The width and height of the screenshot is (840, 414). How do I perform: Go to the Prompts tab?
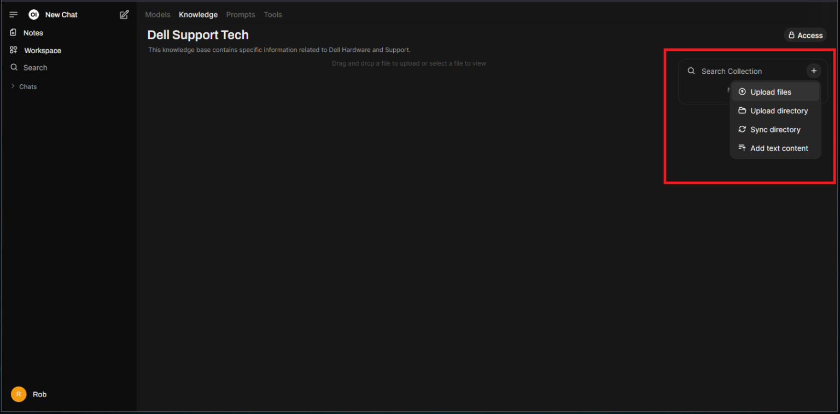tap(241, 15)
